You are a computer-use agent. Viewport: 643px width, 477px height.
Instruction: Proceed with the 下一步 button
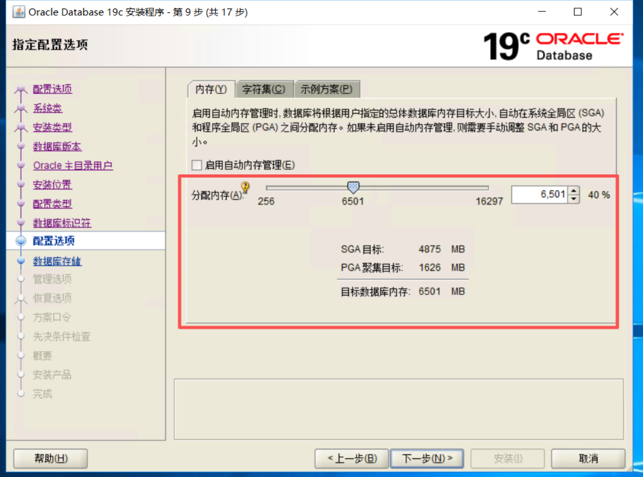[427, 459]
